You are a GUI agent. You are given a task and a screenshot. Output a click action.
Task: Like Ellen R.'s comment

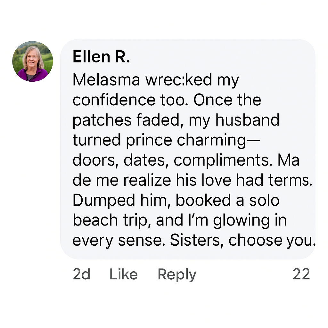click(123, 275)
